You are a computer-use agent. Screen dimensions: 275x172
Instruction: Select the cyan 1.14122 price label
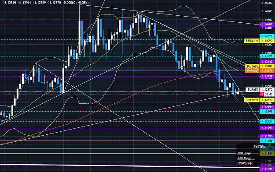click(267, 36)
